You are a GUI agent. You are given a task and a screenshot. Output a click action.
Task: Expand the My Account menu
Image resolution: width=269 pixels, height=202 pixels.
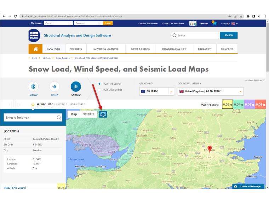click(35, 23)
